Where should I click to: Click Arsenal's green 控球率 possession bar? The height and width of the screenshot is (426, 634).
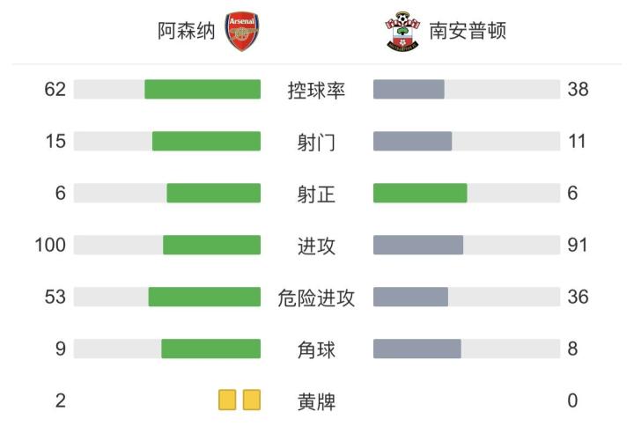tap(203, 89)
